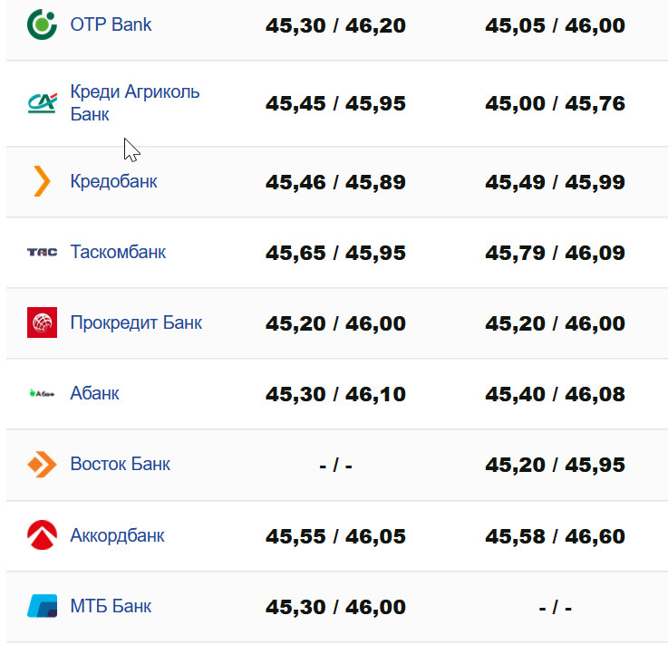Image resolution: width=668 pixels, height=654 pixels.
Task: Open the Креди Агриколь Банк link
Action: 134,103
